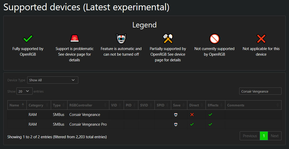The image size is (289, 149).
Task: Click the green checkmark legend icon
Action: 28,39
